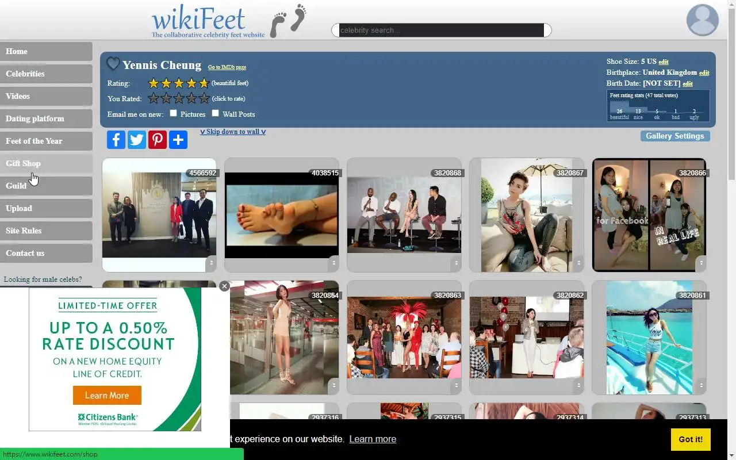The height and width of the screenshot is (460, 736).
Task: Rate five stars in You Rated row
Action: (204, 98)
